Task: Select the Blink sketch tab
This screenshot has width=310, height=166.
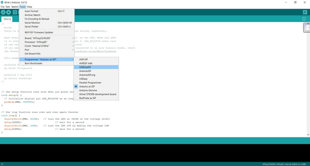Action: (7, 19)
